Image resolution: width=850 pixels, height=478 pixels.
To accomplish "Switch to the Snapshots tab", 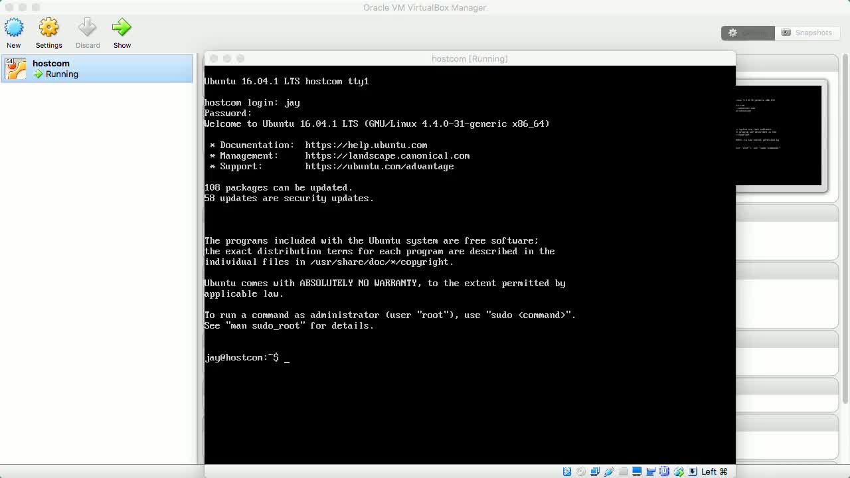I will click(806, 33).
